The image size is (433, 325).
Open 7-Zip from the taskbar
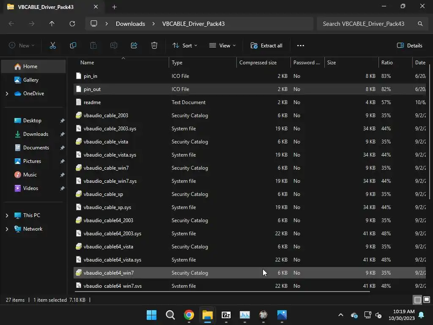pos(226,315)
